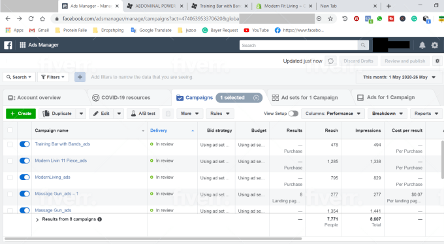Open the Breakdown dropdown
This screenshot has height=244, width=444.
pyautogui.click(x=387, y=114)
